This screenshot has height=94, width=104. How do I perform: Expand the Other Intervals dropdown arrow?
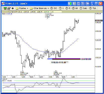[48, 8]
